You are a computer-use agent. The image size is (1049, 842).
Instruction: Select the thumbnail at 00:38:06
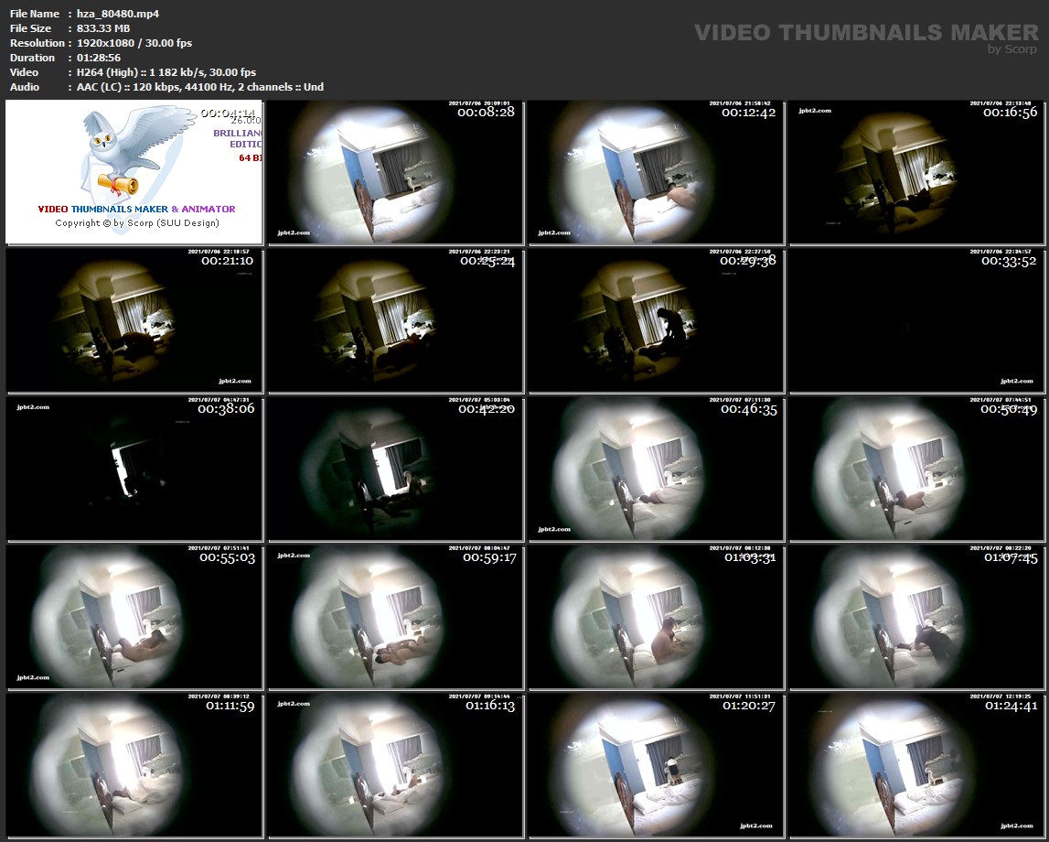[x=134, y=469]
